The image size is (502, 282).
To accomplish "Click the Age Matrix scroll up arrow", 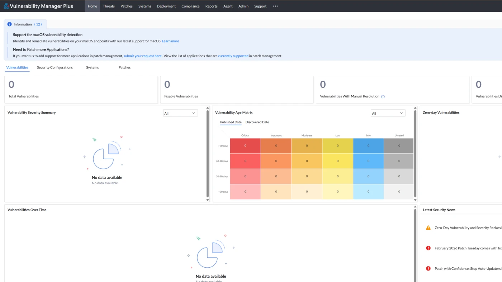I will click(416, 108).
